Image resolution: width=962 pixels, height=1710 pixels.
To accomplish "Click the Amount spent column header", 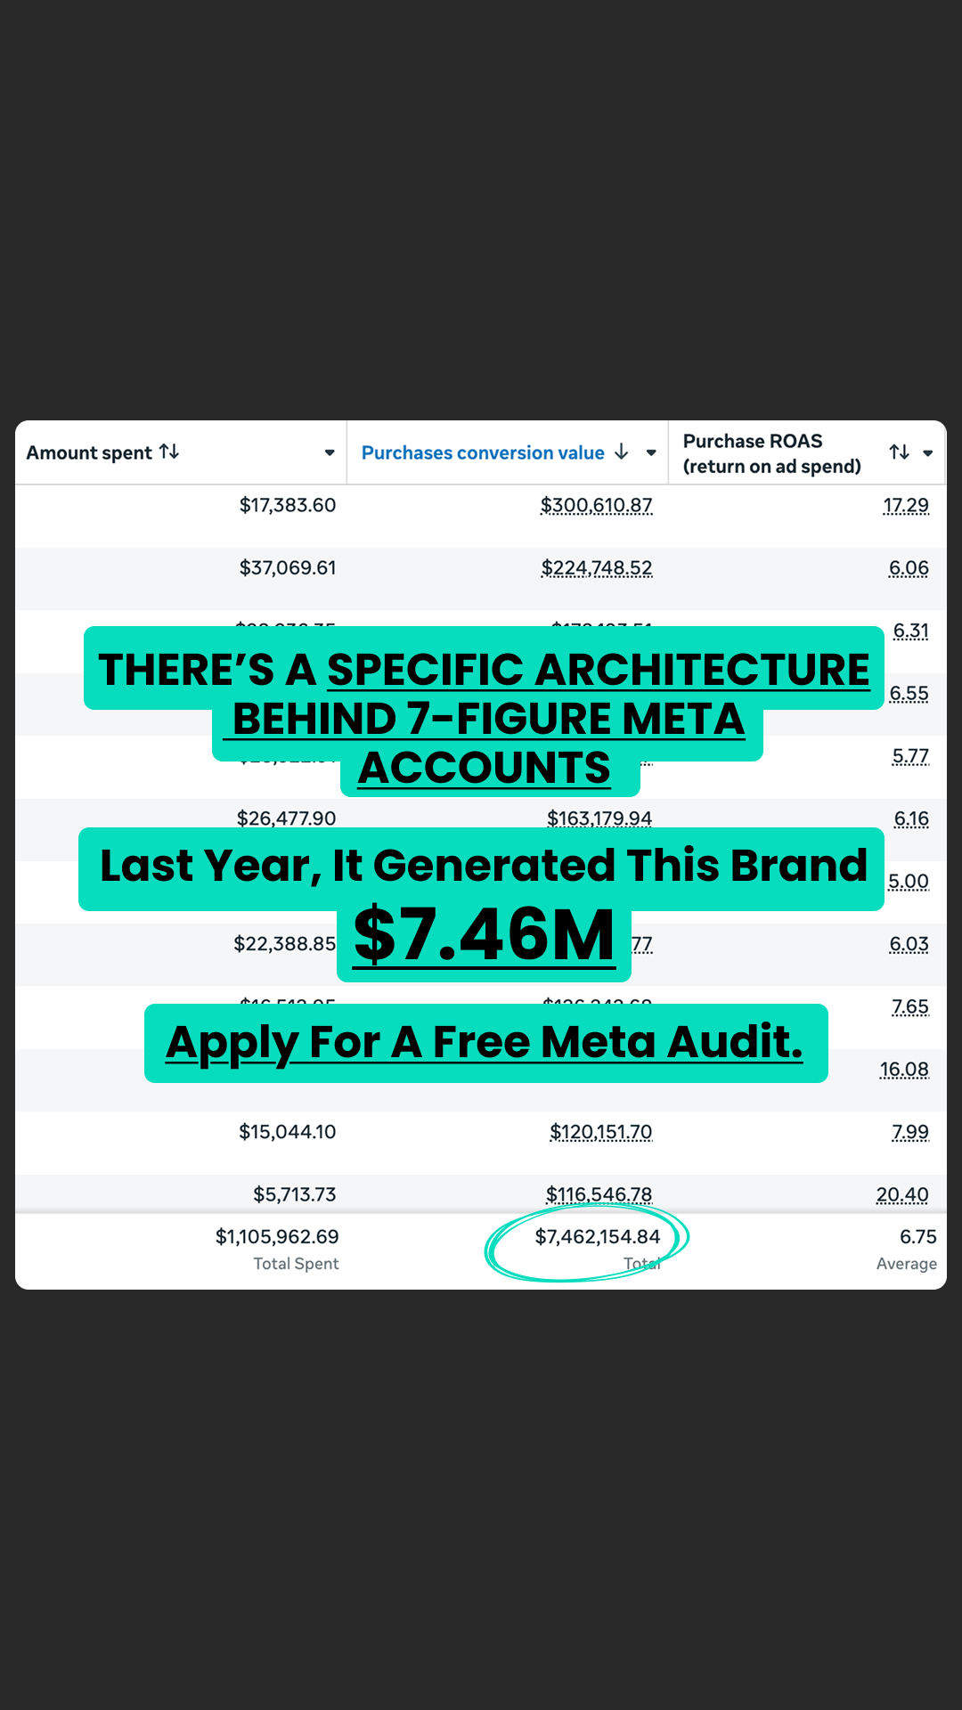I will (89, 452).
